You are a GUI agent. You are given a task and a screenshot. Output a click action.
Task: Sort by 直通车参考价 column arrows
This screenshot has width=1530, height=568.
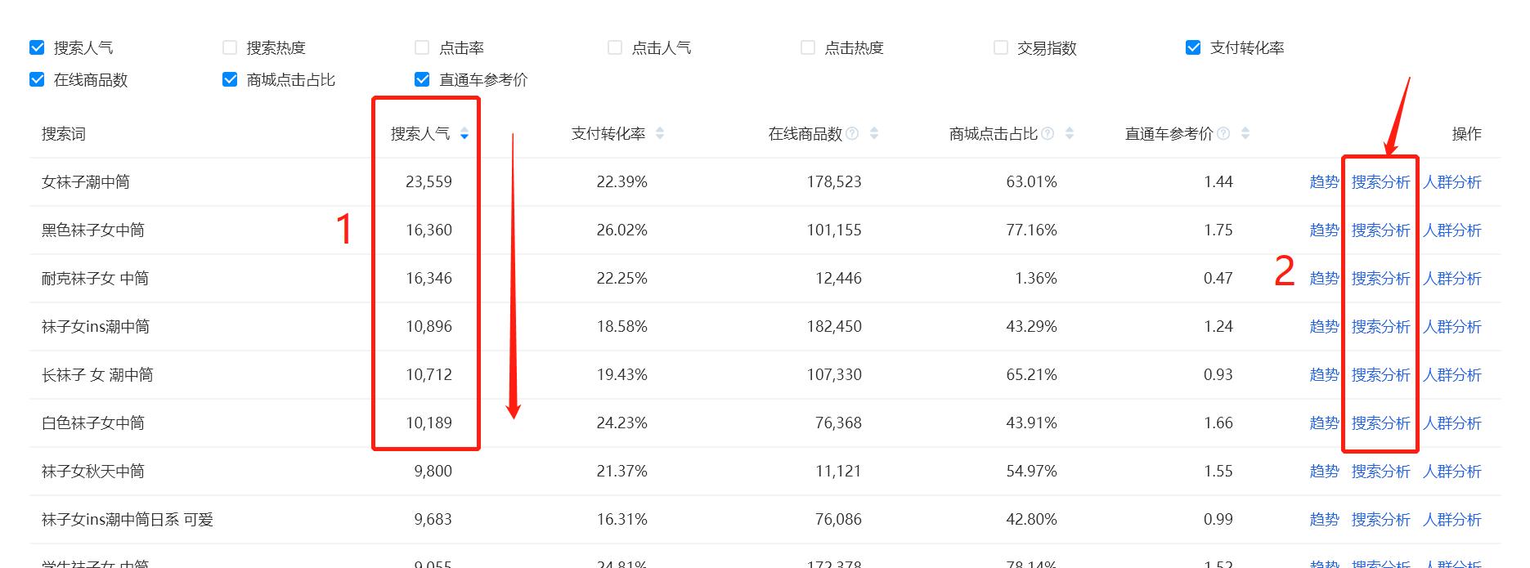click(1245, 133)
